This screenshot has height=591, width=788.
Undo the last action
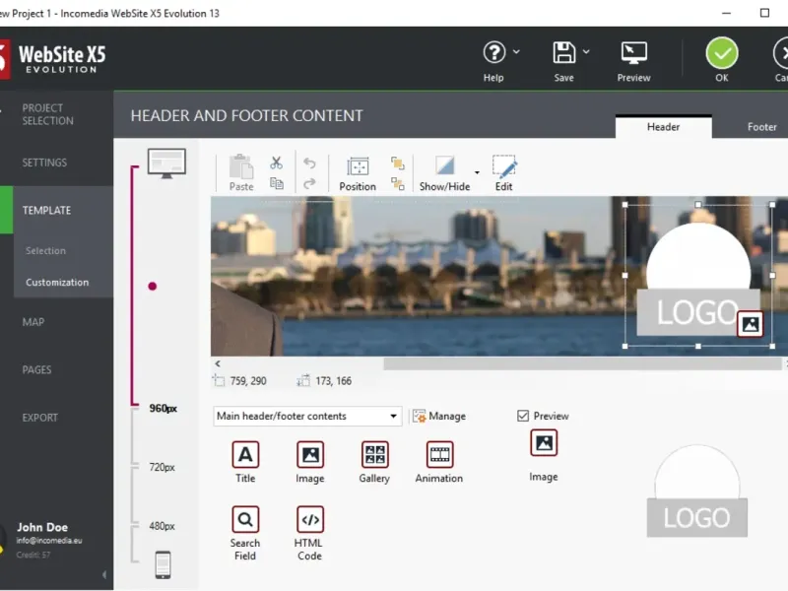[x=309, y=163]
